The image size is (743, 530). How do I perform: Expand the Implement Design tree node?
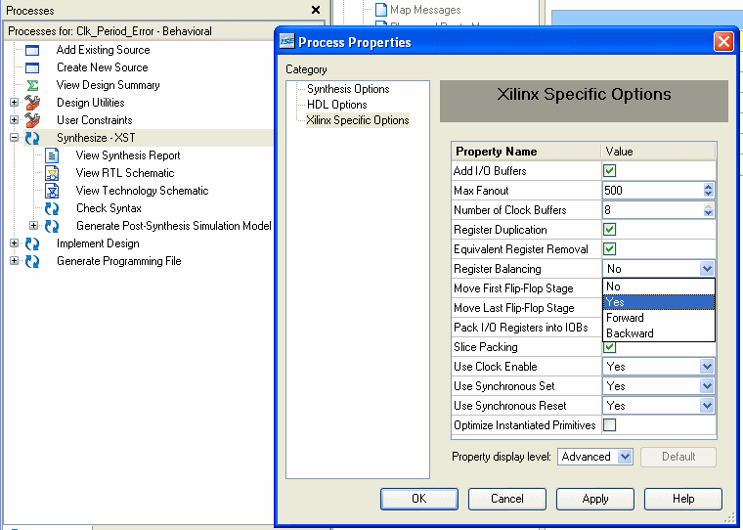(x=14, y=243)
